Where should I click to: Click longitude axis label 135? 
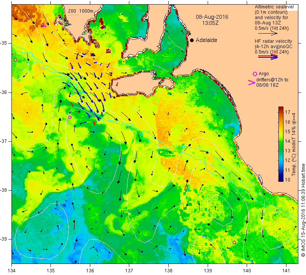point(51,271)
